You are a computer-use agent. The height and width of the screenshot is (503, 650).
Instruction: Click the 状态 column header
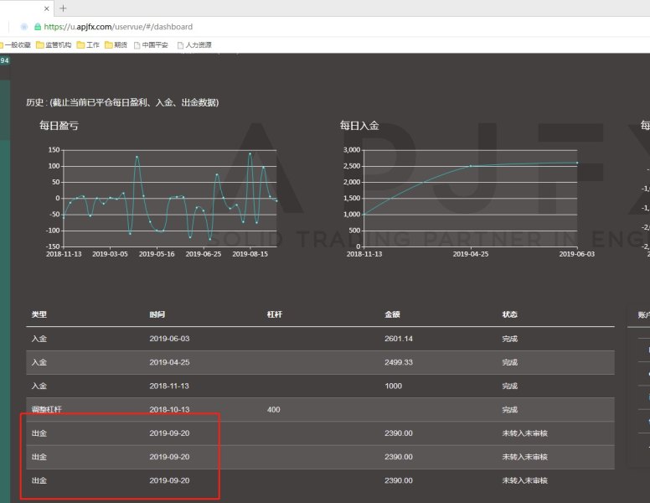[x=509, y=314]
